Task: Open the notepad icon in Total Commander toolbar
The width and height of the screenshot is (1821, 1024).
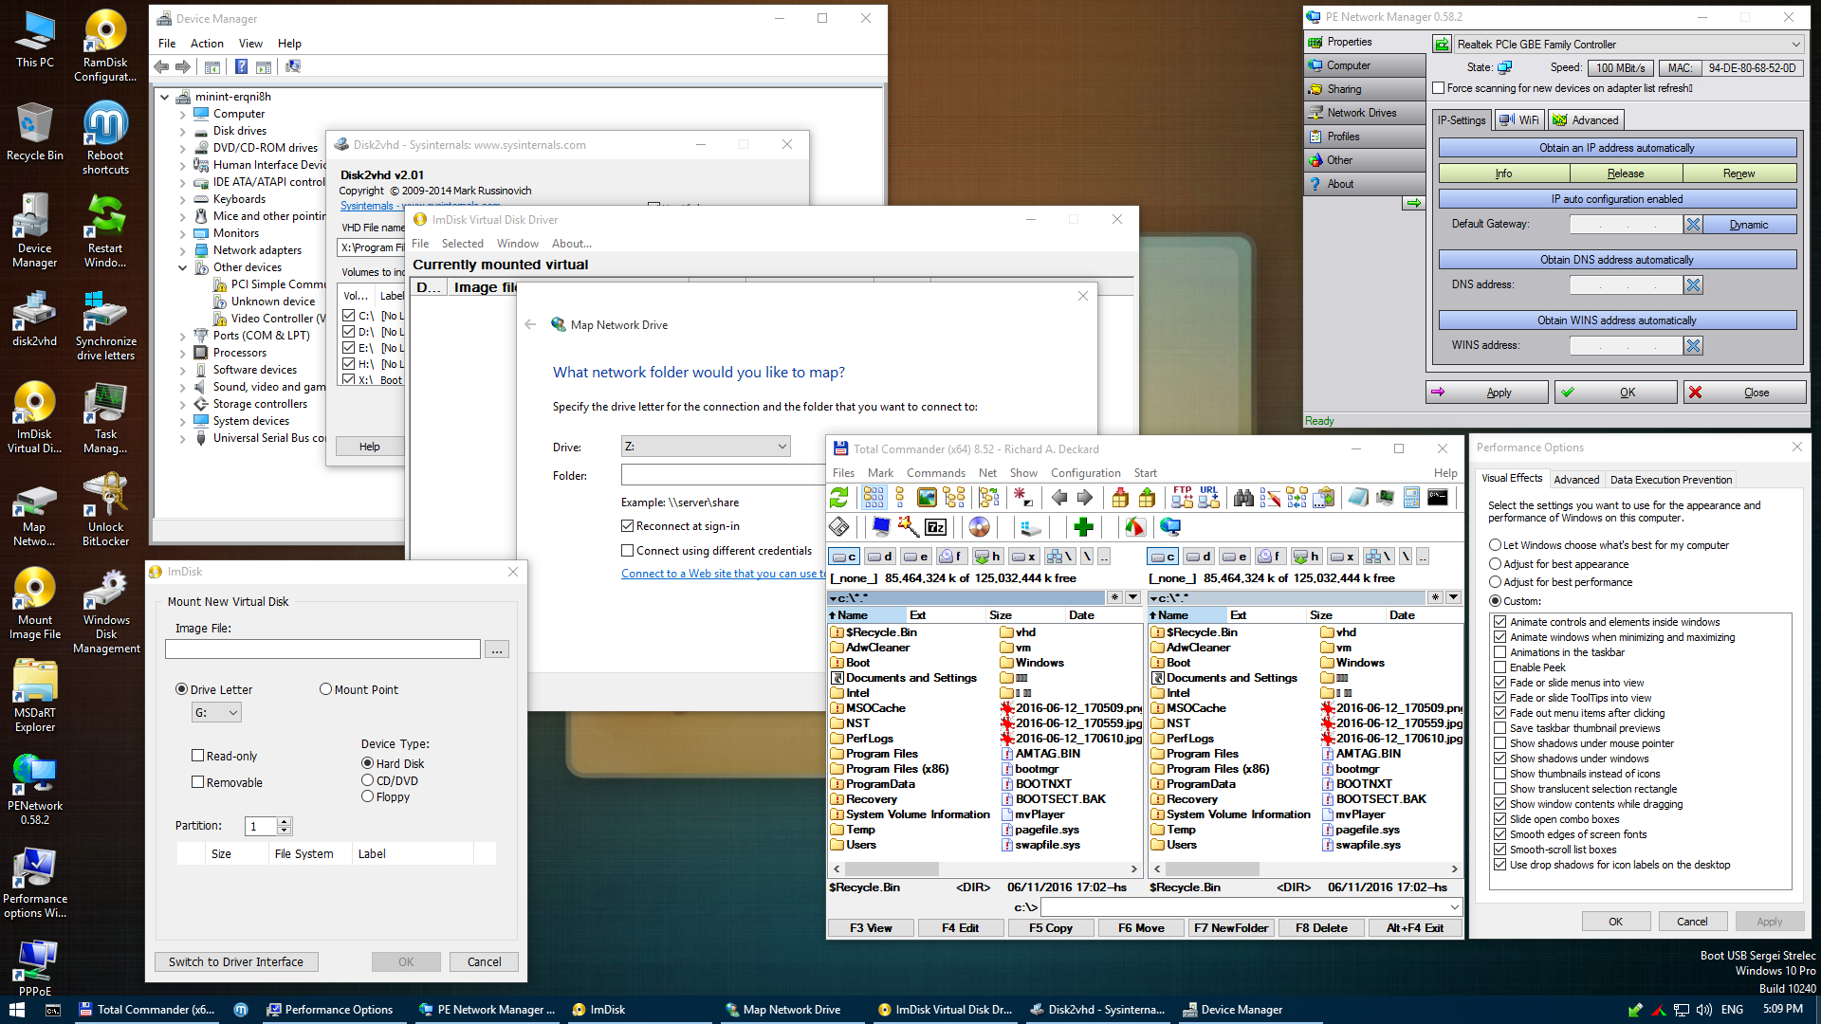Action: tap(1358, 498)
